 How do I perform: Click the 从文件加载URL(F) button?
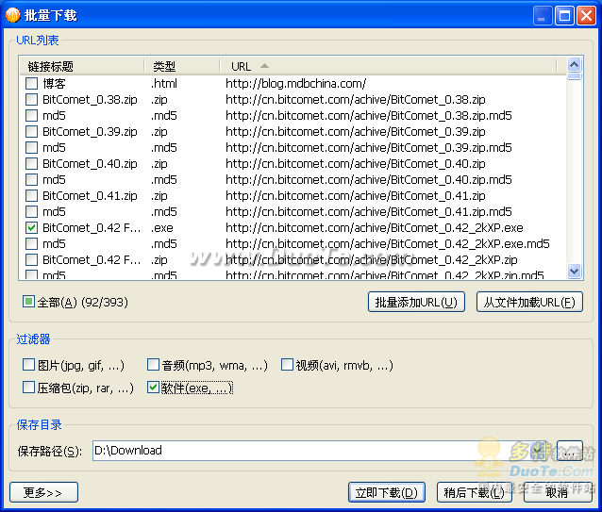click(x=529, y=303)
